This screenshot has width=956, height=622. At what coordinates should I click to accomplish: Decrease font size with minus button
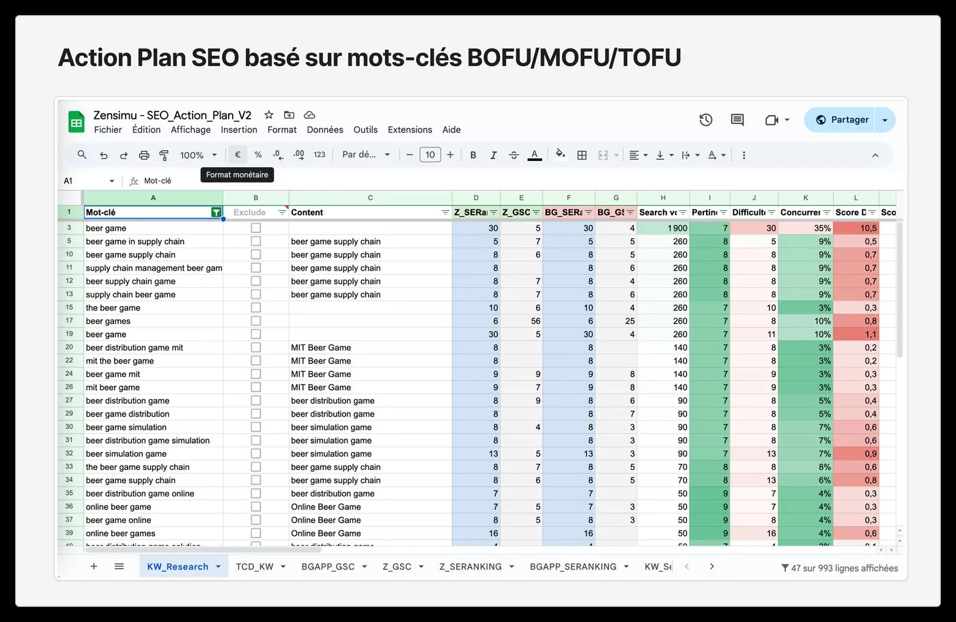coord(410,155)
